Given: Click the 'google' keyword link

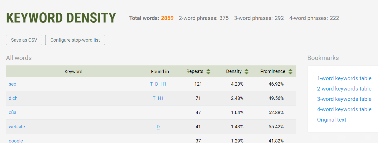Looking at the screenshot, I should (x=16, y=141).
